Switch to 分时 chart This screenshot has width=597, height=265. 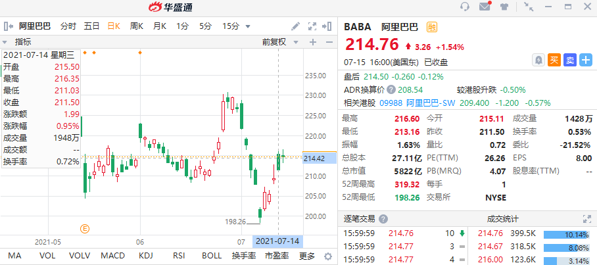click(68, 26)
